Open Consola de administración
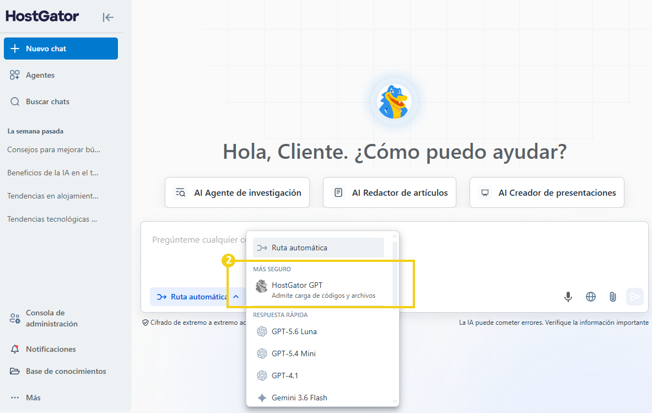 pyautogui.click(x=52, y=318)
